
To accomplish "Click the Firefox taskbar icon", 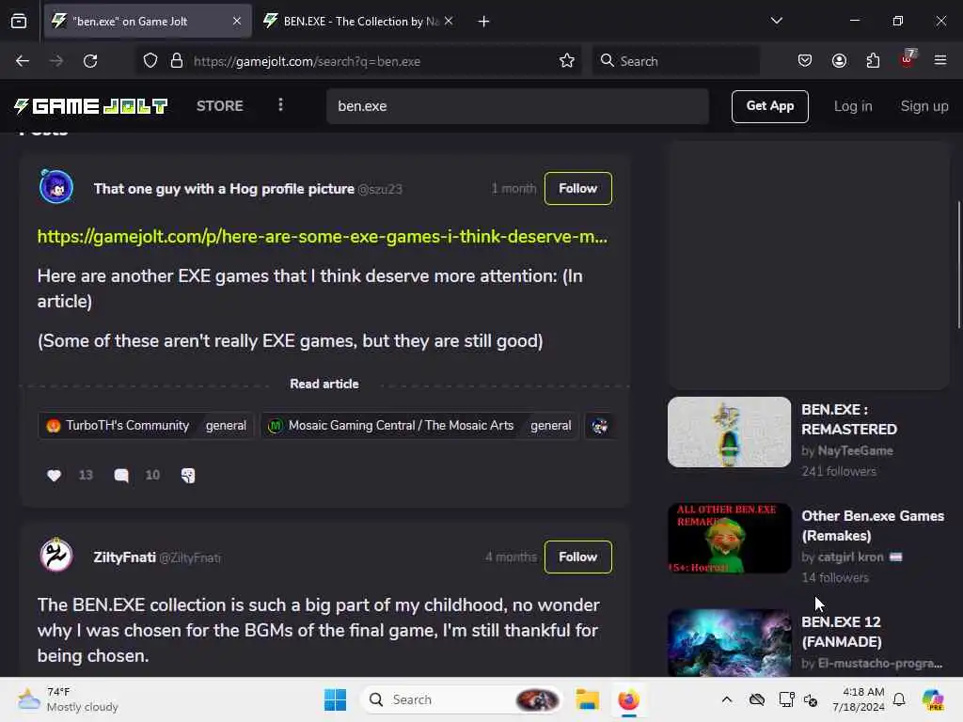I will click(628, 699).
